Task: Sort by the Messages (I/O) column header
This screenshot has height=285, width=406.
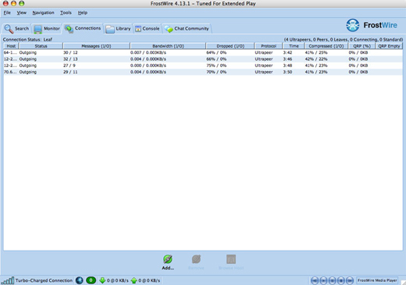Action: click(x=96, y=46)
